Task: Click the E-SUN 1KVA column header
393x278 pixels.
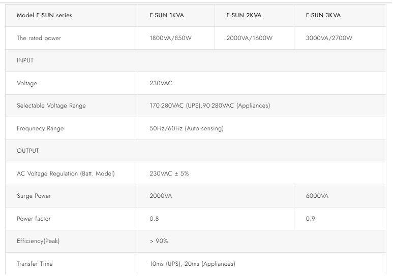Action: click(167, 15)
